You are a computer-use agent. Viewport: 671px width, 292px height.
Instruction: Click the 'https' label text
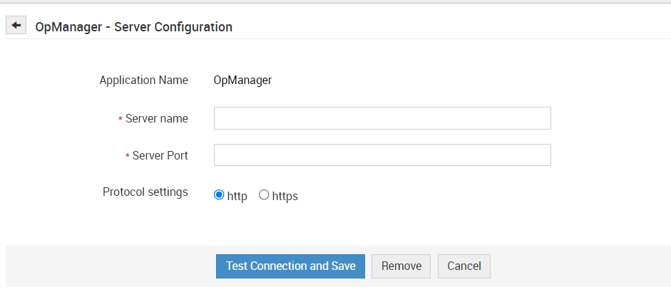point(285,197)
